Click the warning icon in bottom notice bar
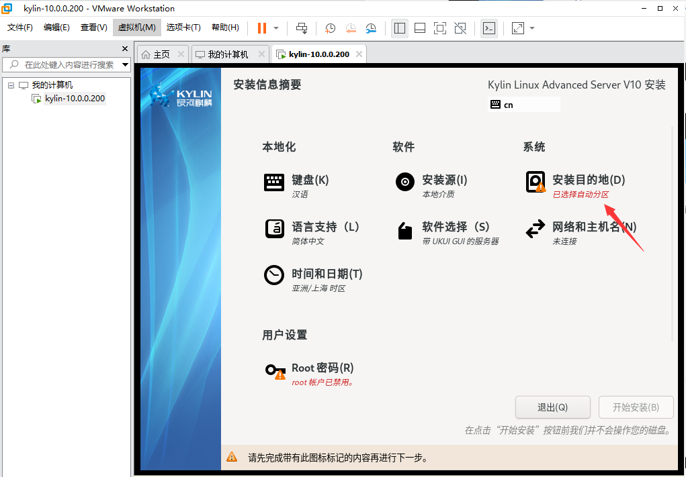Image resolution: width=686 pixels, height=477 pixels. pyautogui.click(x=231, y=458)
